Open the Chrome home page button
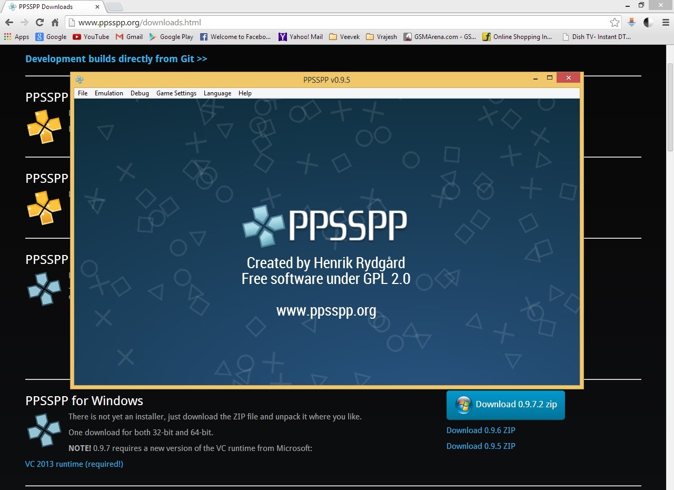This screenshot has height=490, width=674. click(x=55, y=23)
